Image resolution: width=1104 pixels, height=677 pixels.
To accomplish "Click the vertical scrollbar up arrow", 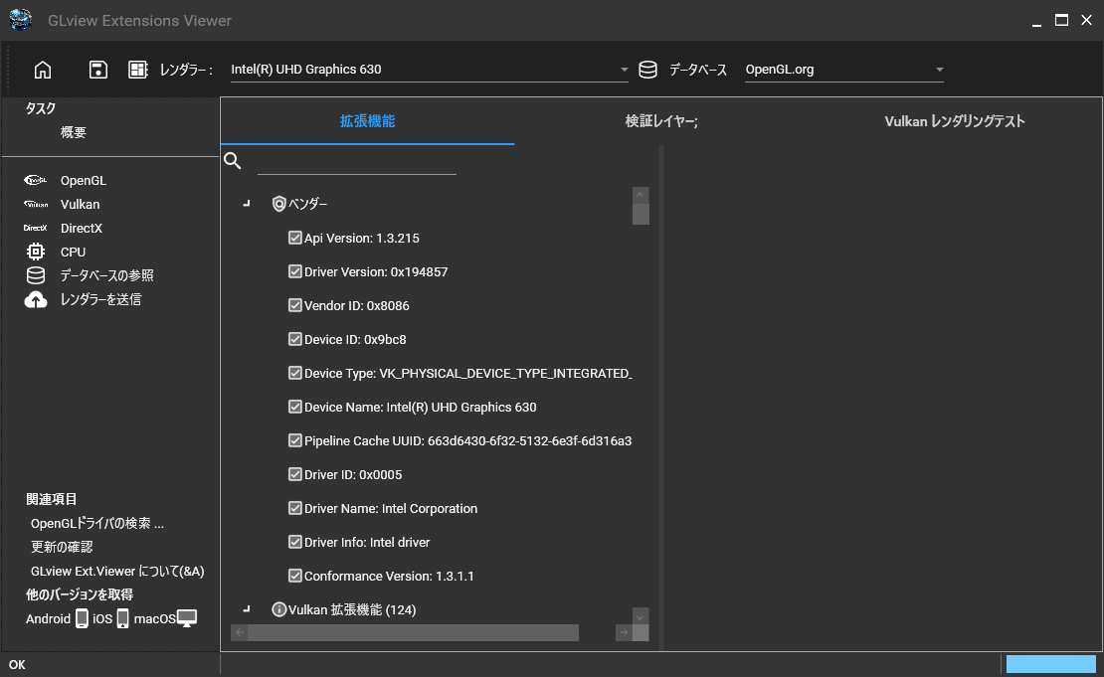I will pyautogui.click(x=640, y=195).
